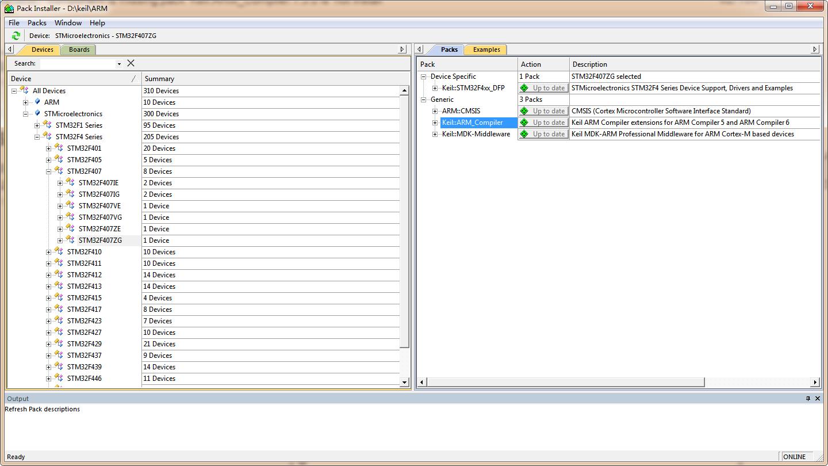The image size is (828, 466).
Task: Collapse the STM32F407 node
Action: pyautogui.click(x=48, y=171)
